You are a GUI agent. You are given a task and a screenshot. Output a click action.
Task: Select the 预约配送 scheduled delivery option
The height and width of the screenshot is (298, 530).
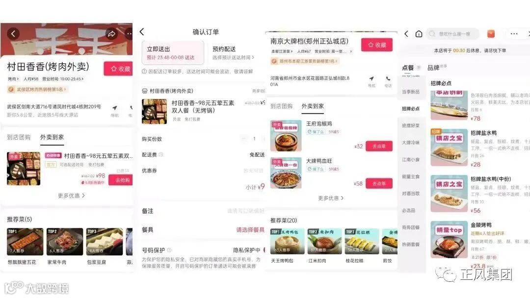pyautogui.click(x=233, y=52)
